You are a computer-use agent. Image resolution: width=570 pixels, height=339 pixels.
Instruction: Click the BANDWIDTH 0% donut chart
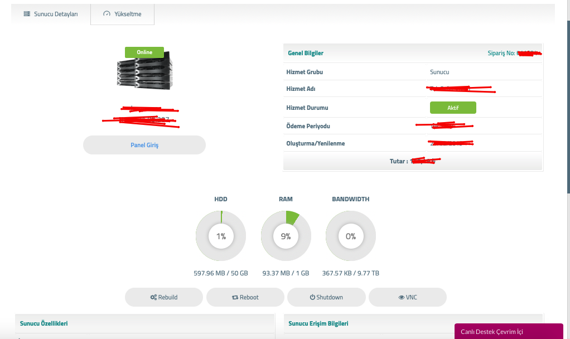[350, 236]
